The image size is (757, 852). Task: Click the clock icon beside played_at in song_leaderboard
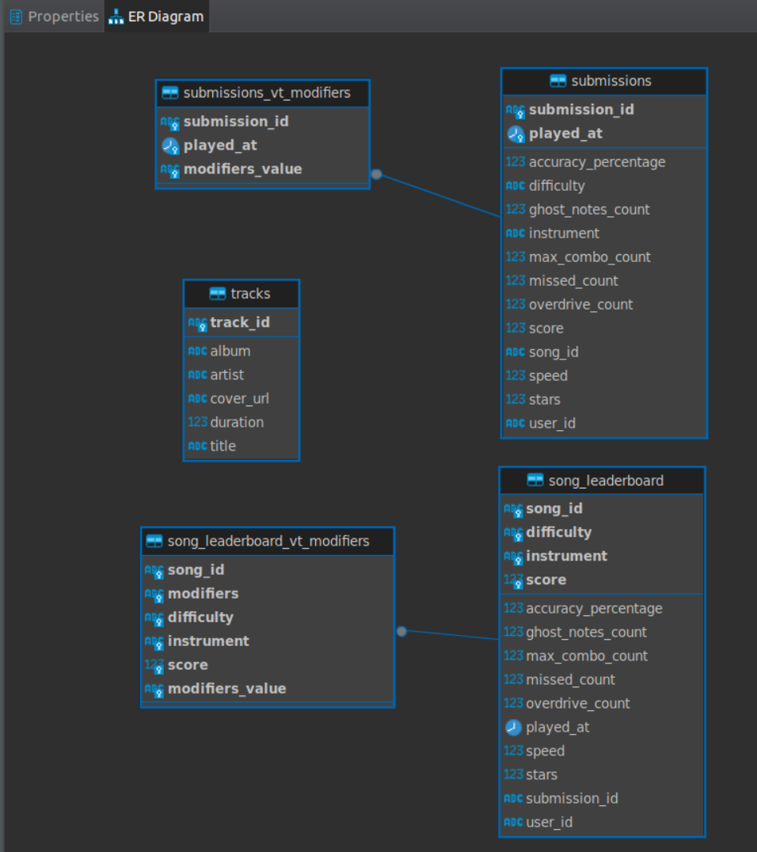pos(513,727)
